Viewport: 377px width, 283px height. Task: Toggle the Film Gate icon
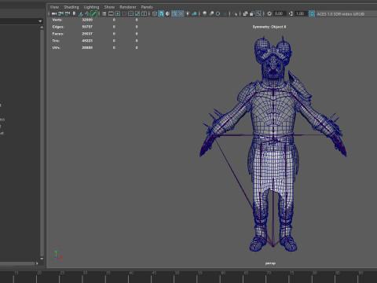(111, 13)
